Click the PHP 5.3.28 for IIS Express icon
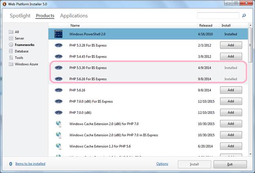This screenshot has height=173, width=255. (x=59, y=45)
